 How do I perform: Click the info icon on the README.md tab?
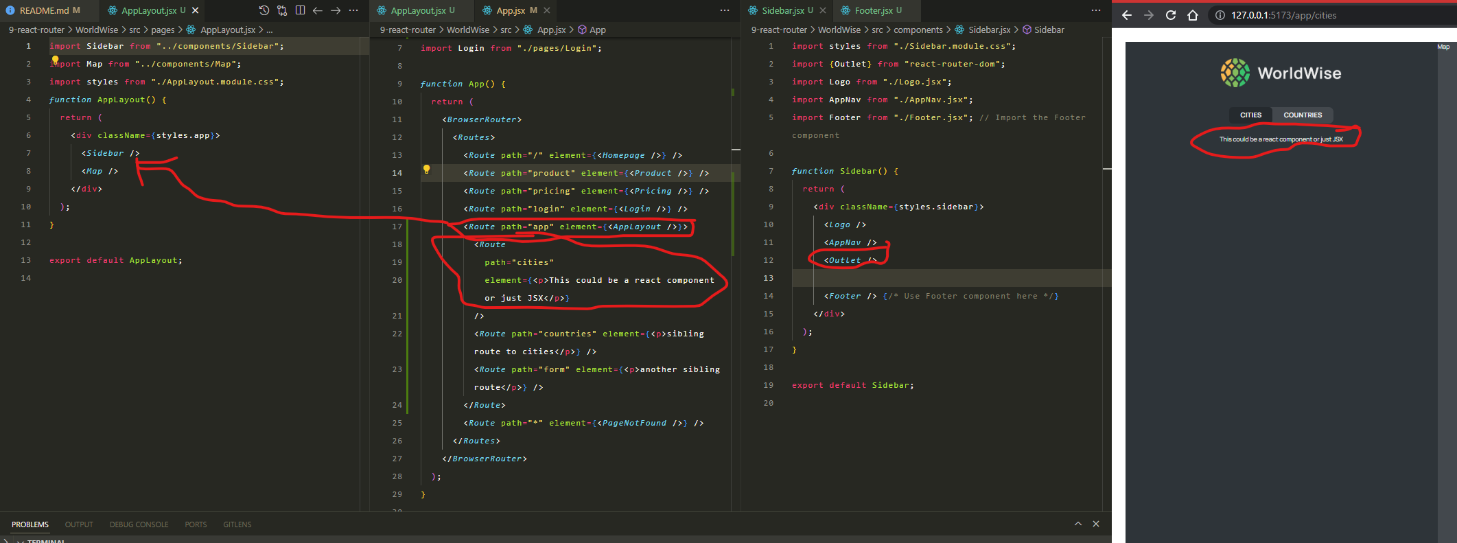(10, 10)
